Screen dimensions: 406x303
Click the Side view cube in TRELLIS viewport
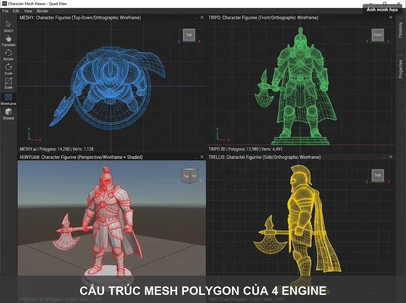(378, 175)
